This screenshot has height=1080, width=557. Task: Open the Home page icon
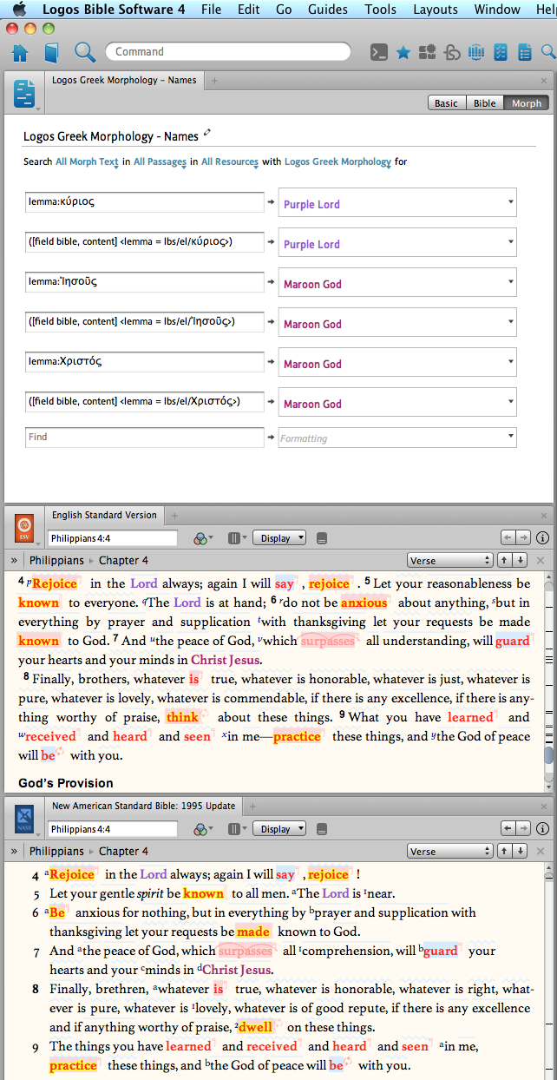(x=19, y=53)
